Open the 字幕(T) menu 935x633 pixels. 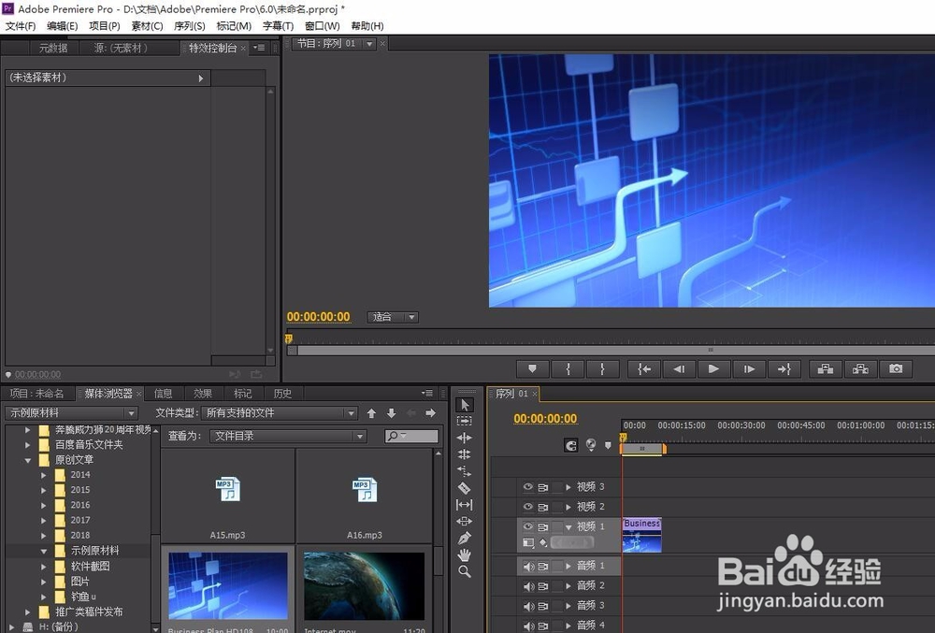(278, 26)
